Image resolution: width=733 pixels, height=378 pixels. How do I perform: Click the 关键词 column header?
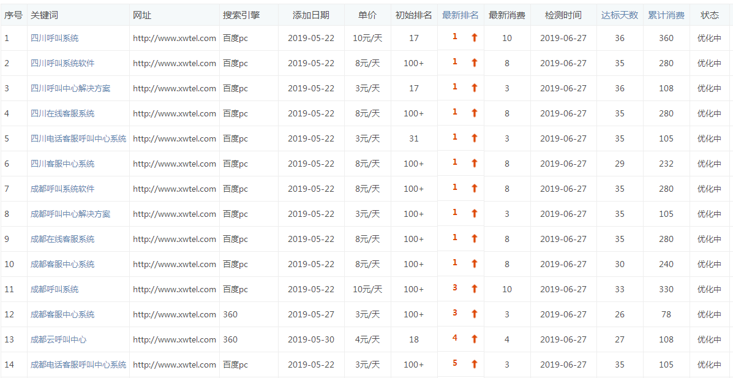[x=44, y=15]
